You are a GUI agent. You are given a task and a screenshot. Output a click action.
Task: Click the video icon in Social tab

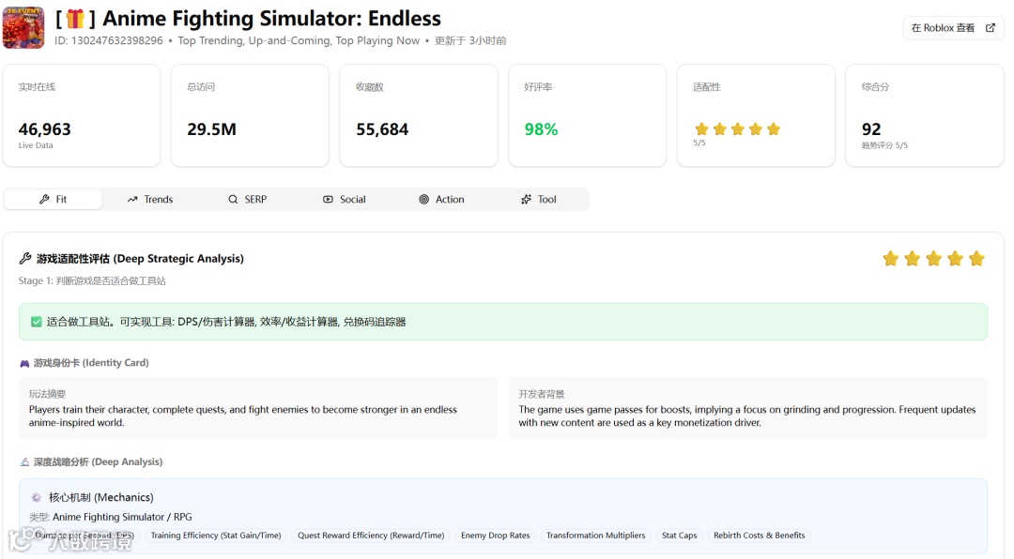click(328, 199)
